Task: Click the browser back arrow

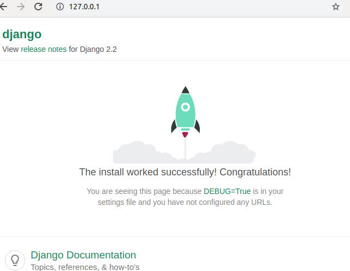Action: pyautogui.click(x=3, y=7)
